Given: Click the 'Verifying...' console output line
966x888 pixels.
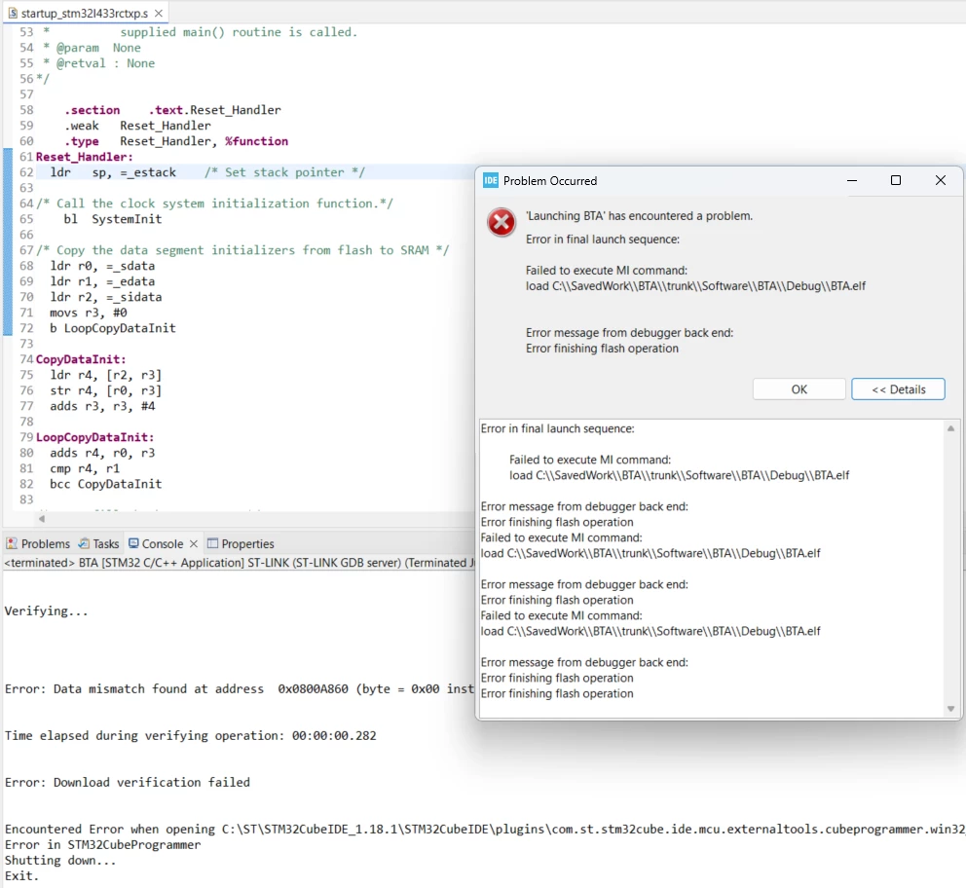Looking at the screenshot, I should [46, 610].
